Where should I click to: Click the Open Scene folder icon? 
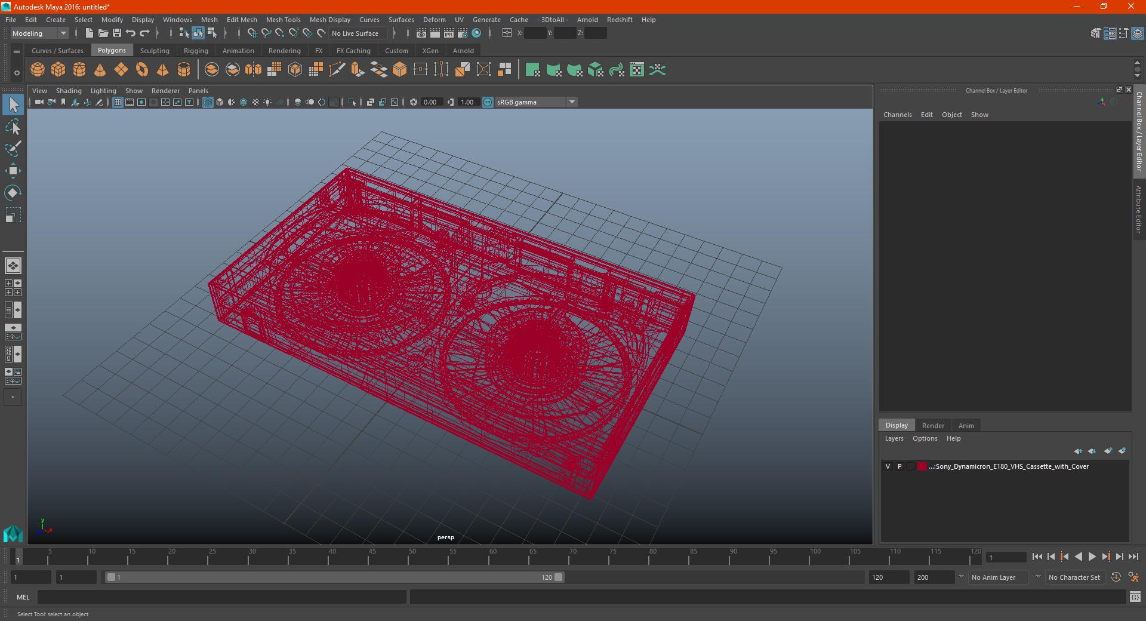click(x=103, y=33)
